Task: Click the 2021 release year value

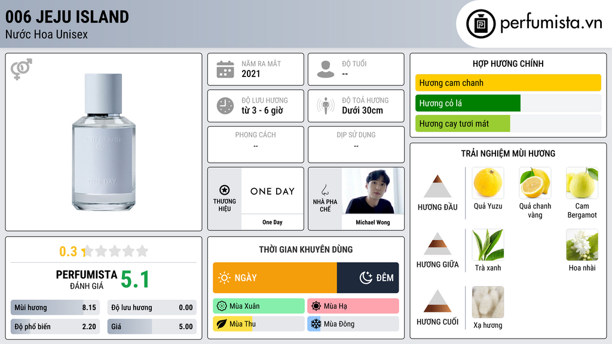Action: [x=250, y=73]
